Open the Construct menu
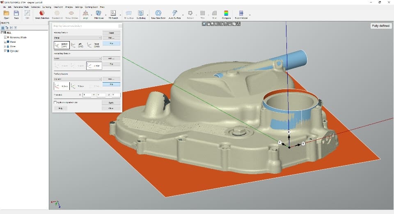This screenshot has width=394, height=214. click(36, 7)
